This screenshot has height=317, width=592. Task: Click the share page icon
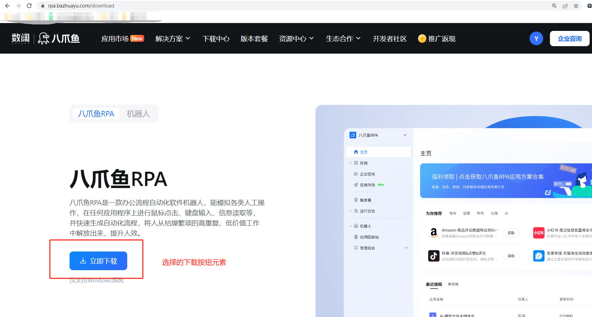click(x=565, y=6)
